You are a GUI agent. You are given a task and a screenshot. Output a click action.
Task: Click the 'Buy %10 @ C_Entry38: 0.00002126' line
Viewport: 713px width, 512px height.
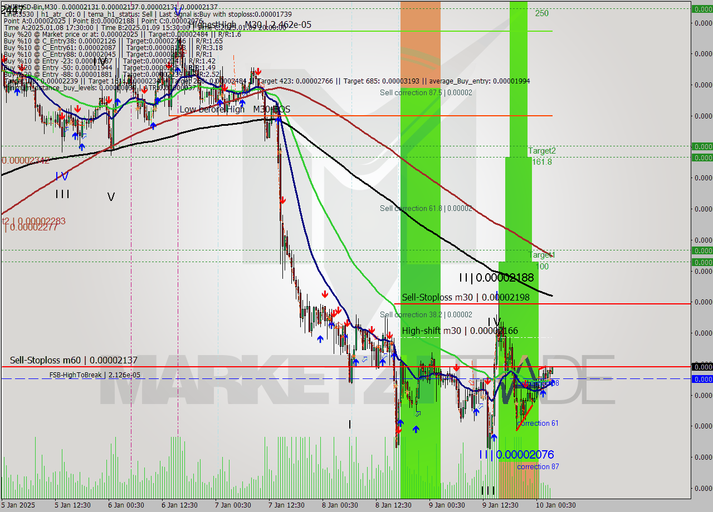pyautogui.click(x=113, y=41)
